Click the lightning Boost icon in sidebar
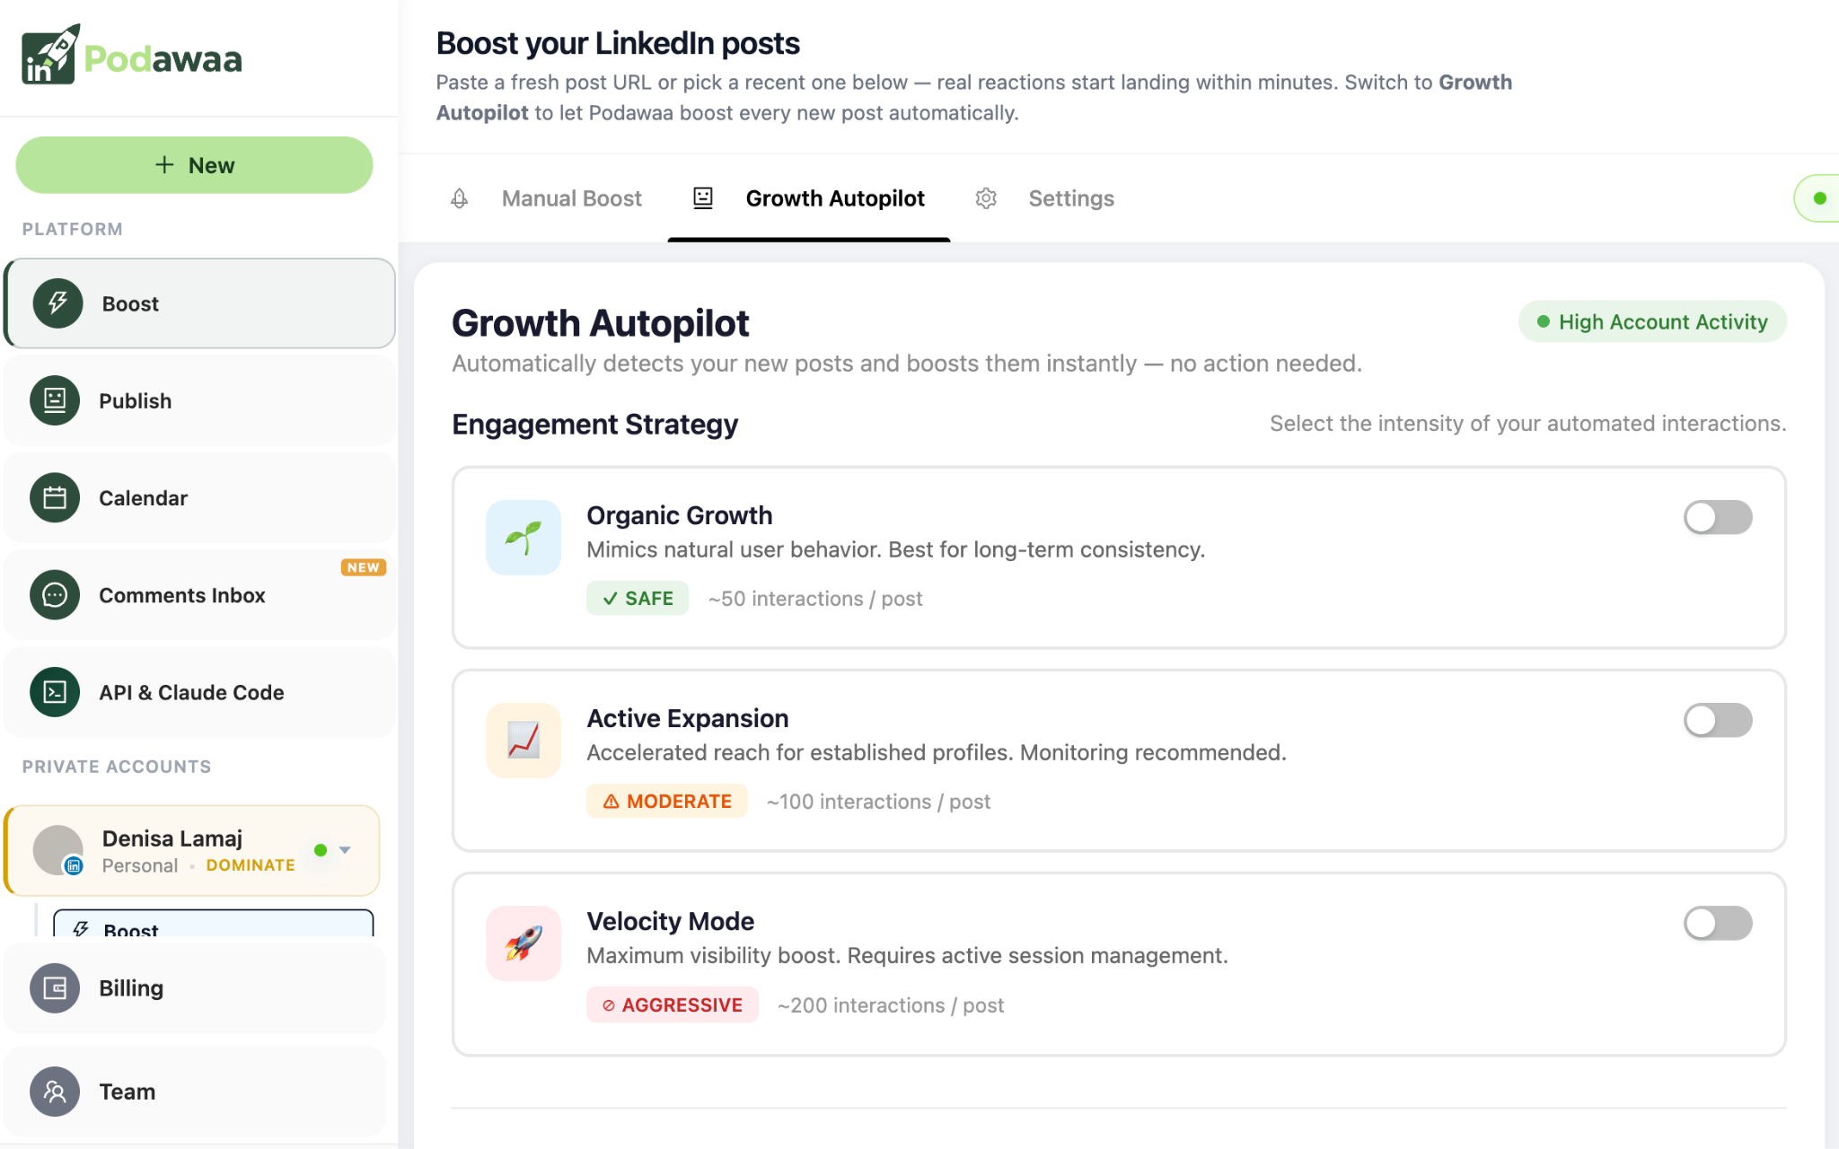This screenshot has height=1149, width=1839. click(58, 303)
